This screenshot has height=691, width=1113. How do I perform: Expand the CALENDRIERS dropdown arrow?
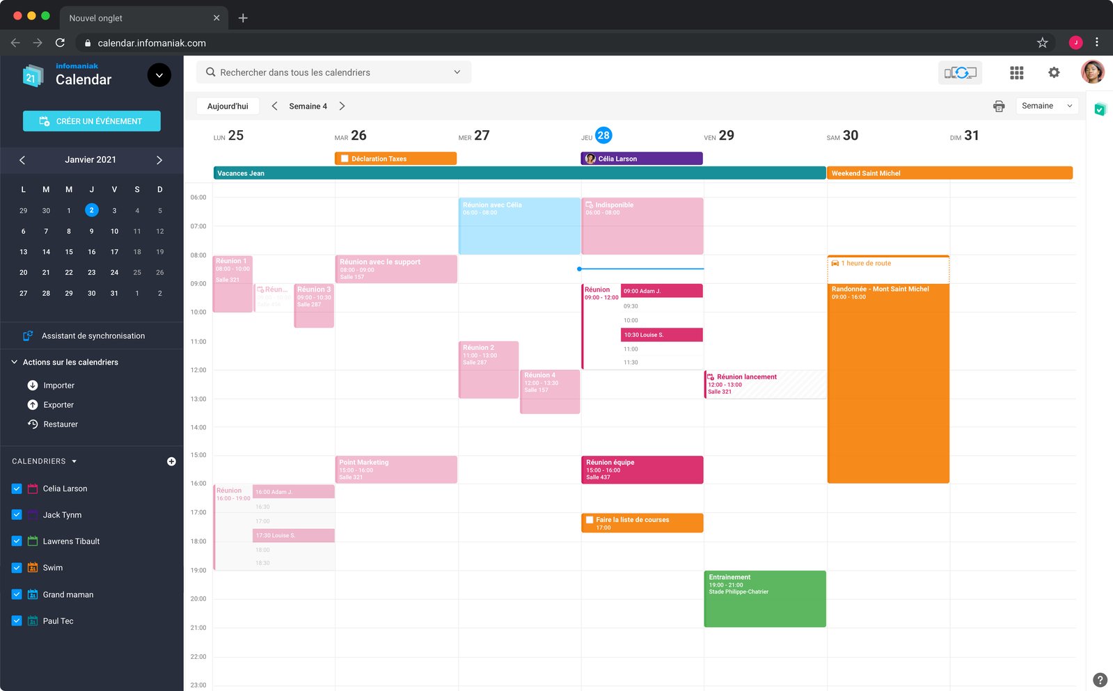pyautogui.click(x=74, y=461)
